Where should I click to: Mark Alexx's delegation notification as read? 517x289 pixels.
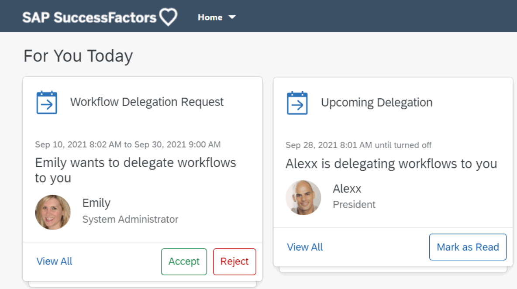point(468,247)
